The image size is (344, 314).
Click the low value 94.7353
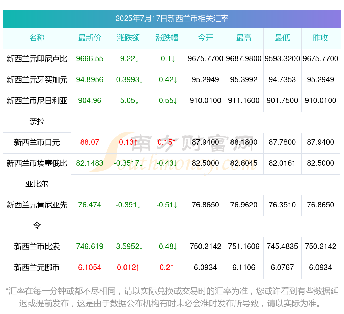282,79
